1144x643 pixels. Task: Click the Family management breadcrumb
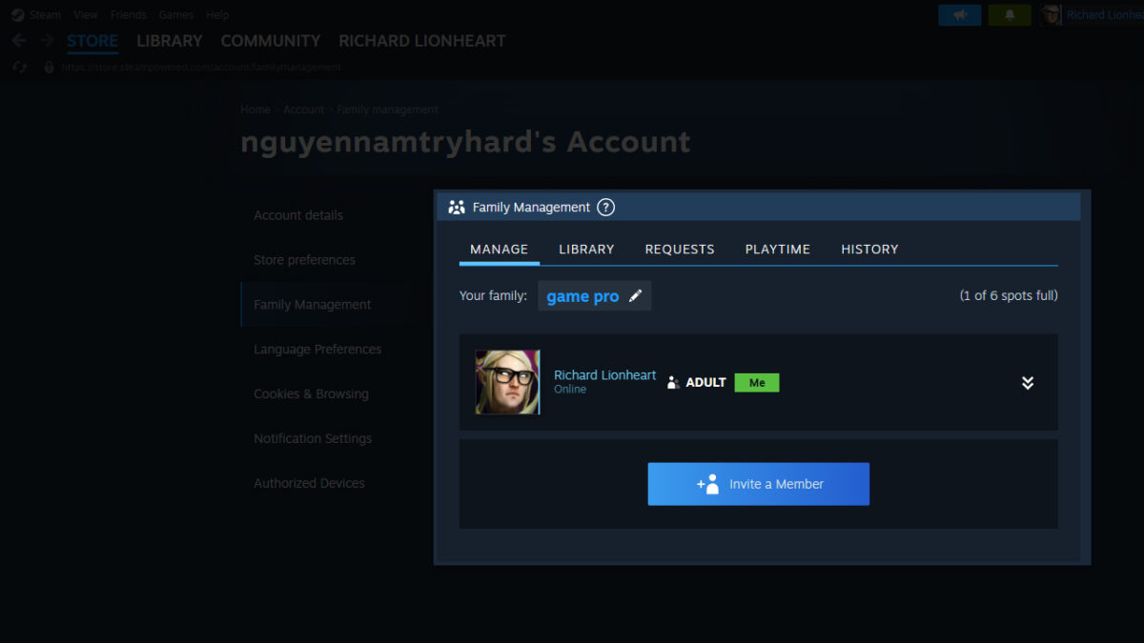(387, 110)
